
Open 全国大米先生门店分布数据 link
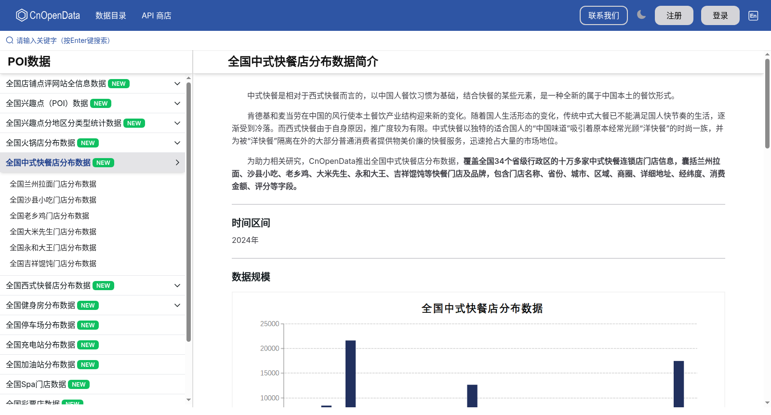tap(53, 232)
